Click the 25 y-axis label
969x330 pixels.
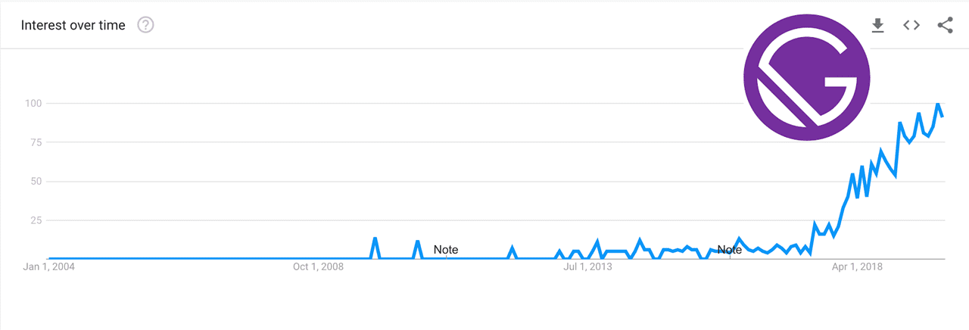34,220
